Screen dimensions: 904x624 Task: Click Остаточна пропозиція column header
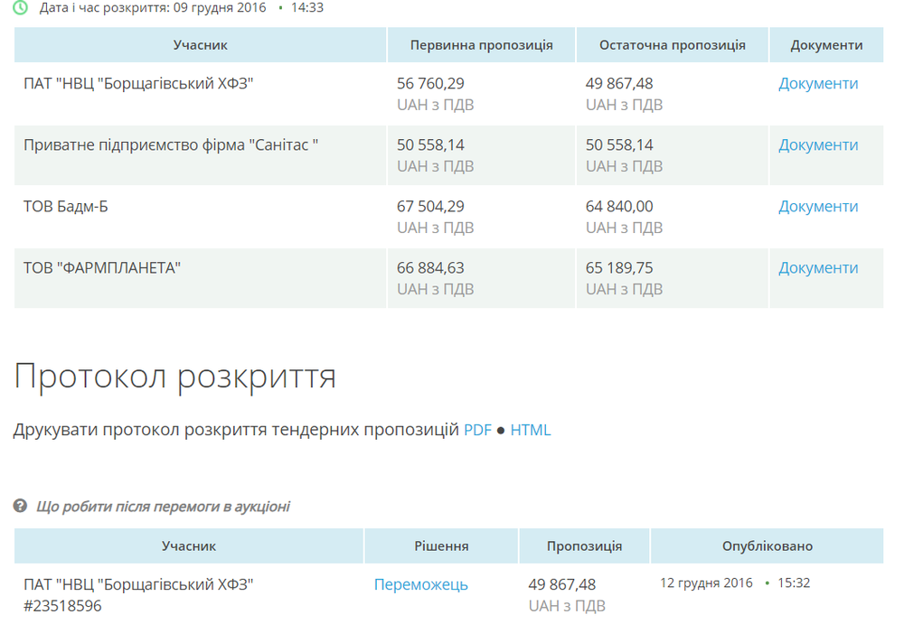click(673, 45)
